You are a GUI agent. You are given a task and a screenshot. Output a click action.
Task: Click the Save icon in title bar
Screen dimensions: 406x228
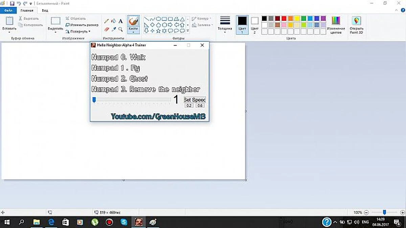(12, 3)
